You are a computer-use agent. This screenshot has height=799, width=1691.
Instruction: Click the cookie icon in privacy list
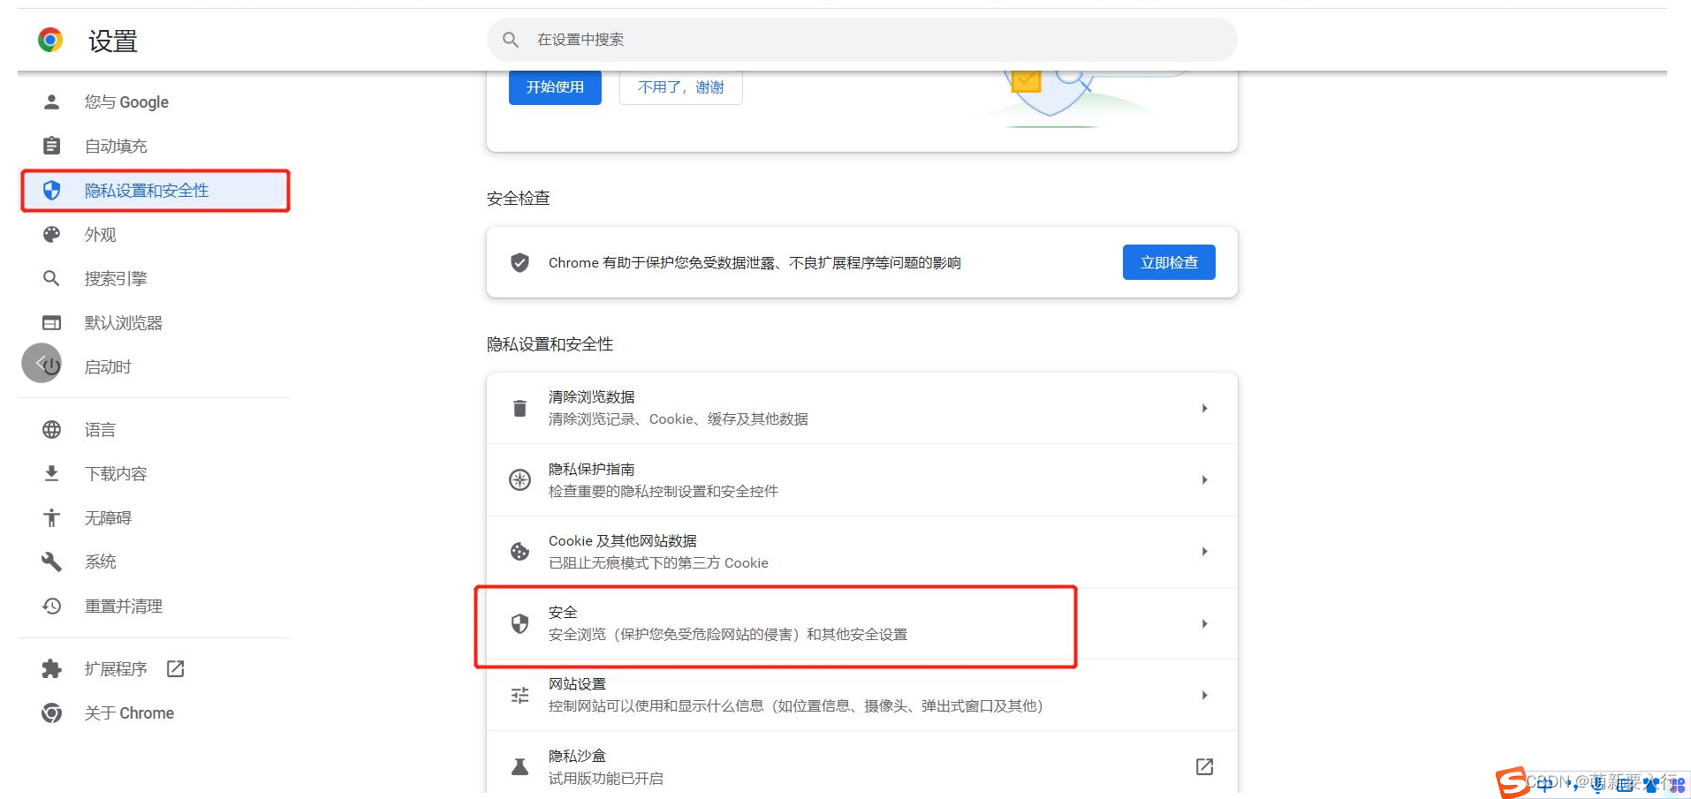point(519,552)
